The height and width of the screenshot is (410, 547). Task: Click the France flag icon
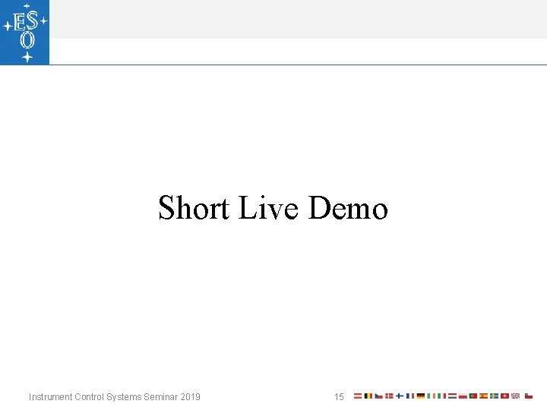410,396
